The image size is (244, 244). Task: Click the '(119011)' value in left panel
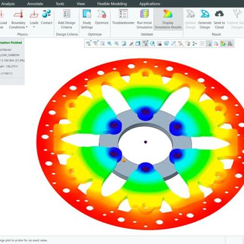coord(6,73)
